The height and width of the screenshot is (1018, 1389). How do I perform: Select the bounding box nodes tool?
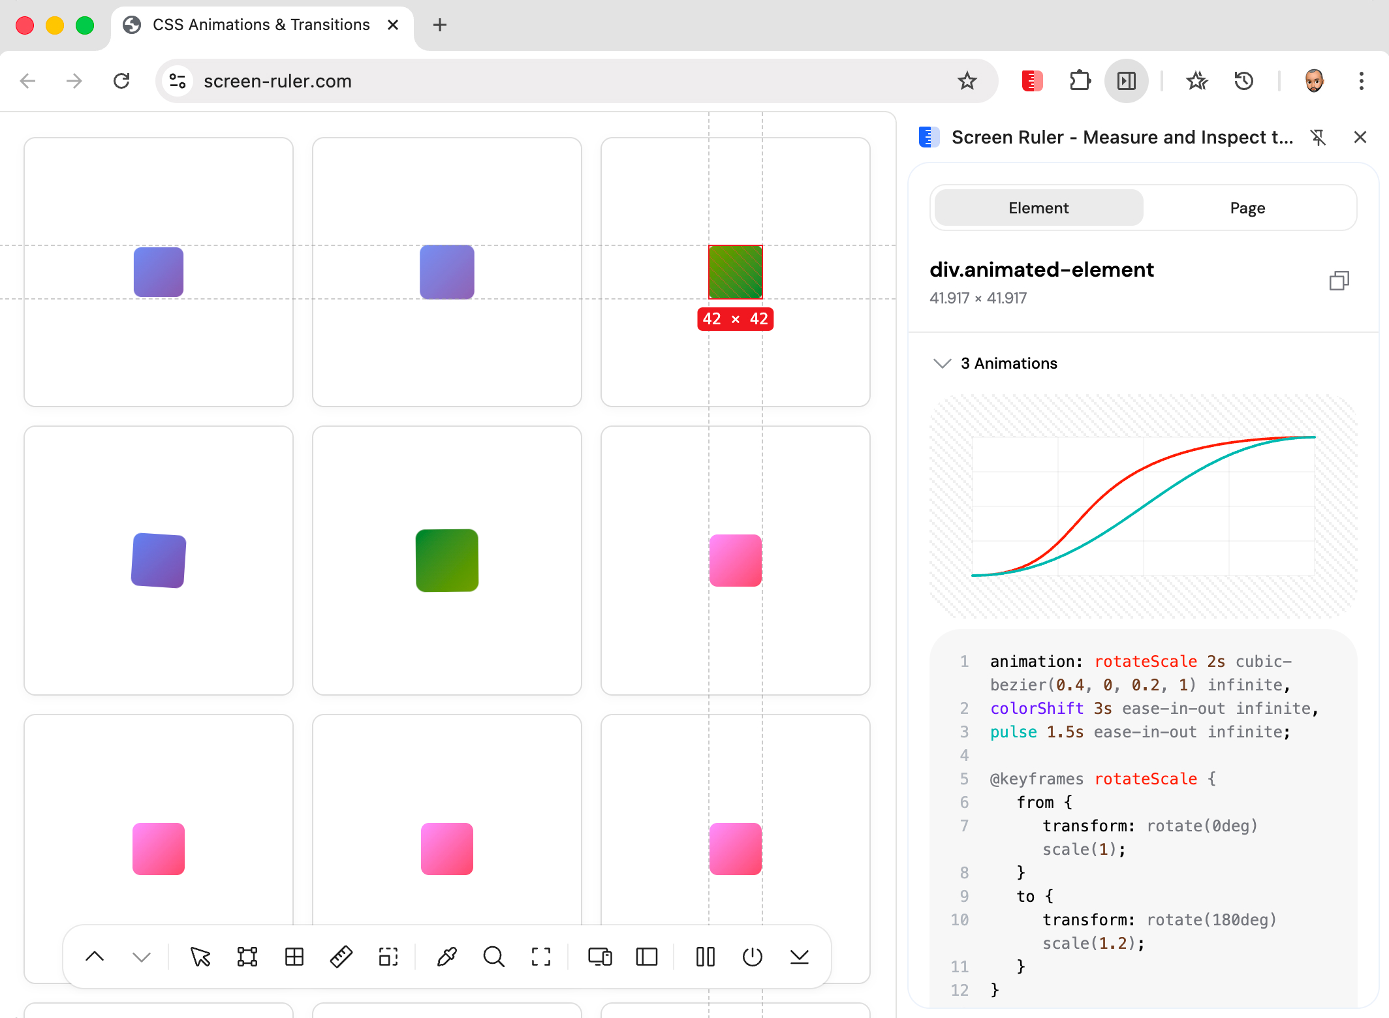click(247, 957)
